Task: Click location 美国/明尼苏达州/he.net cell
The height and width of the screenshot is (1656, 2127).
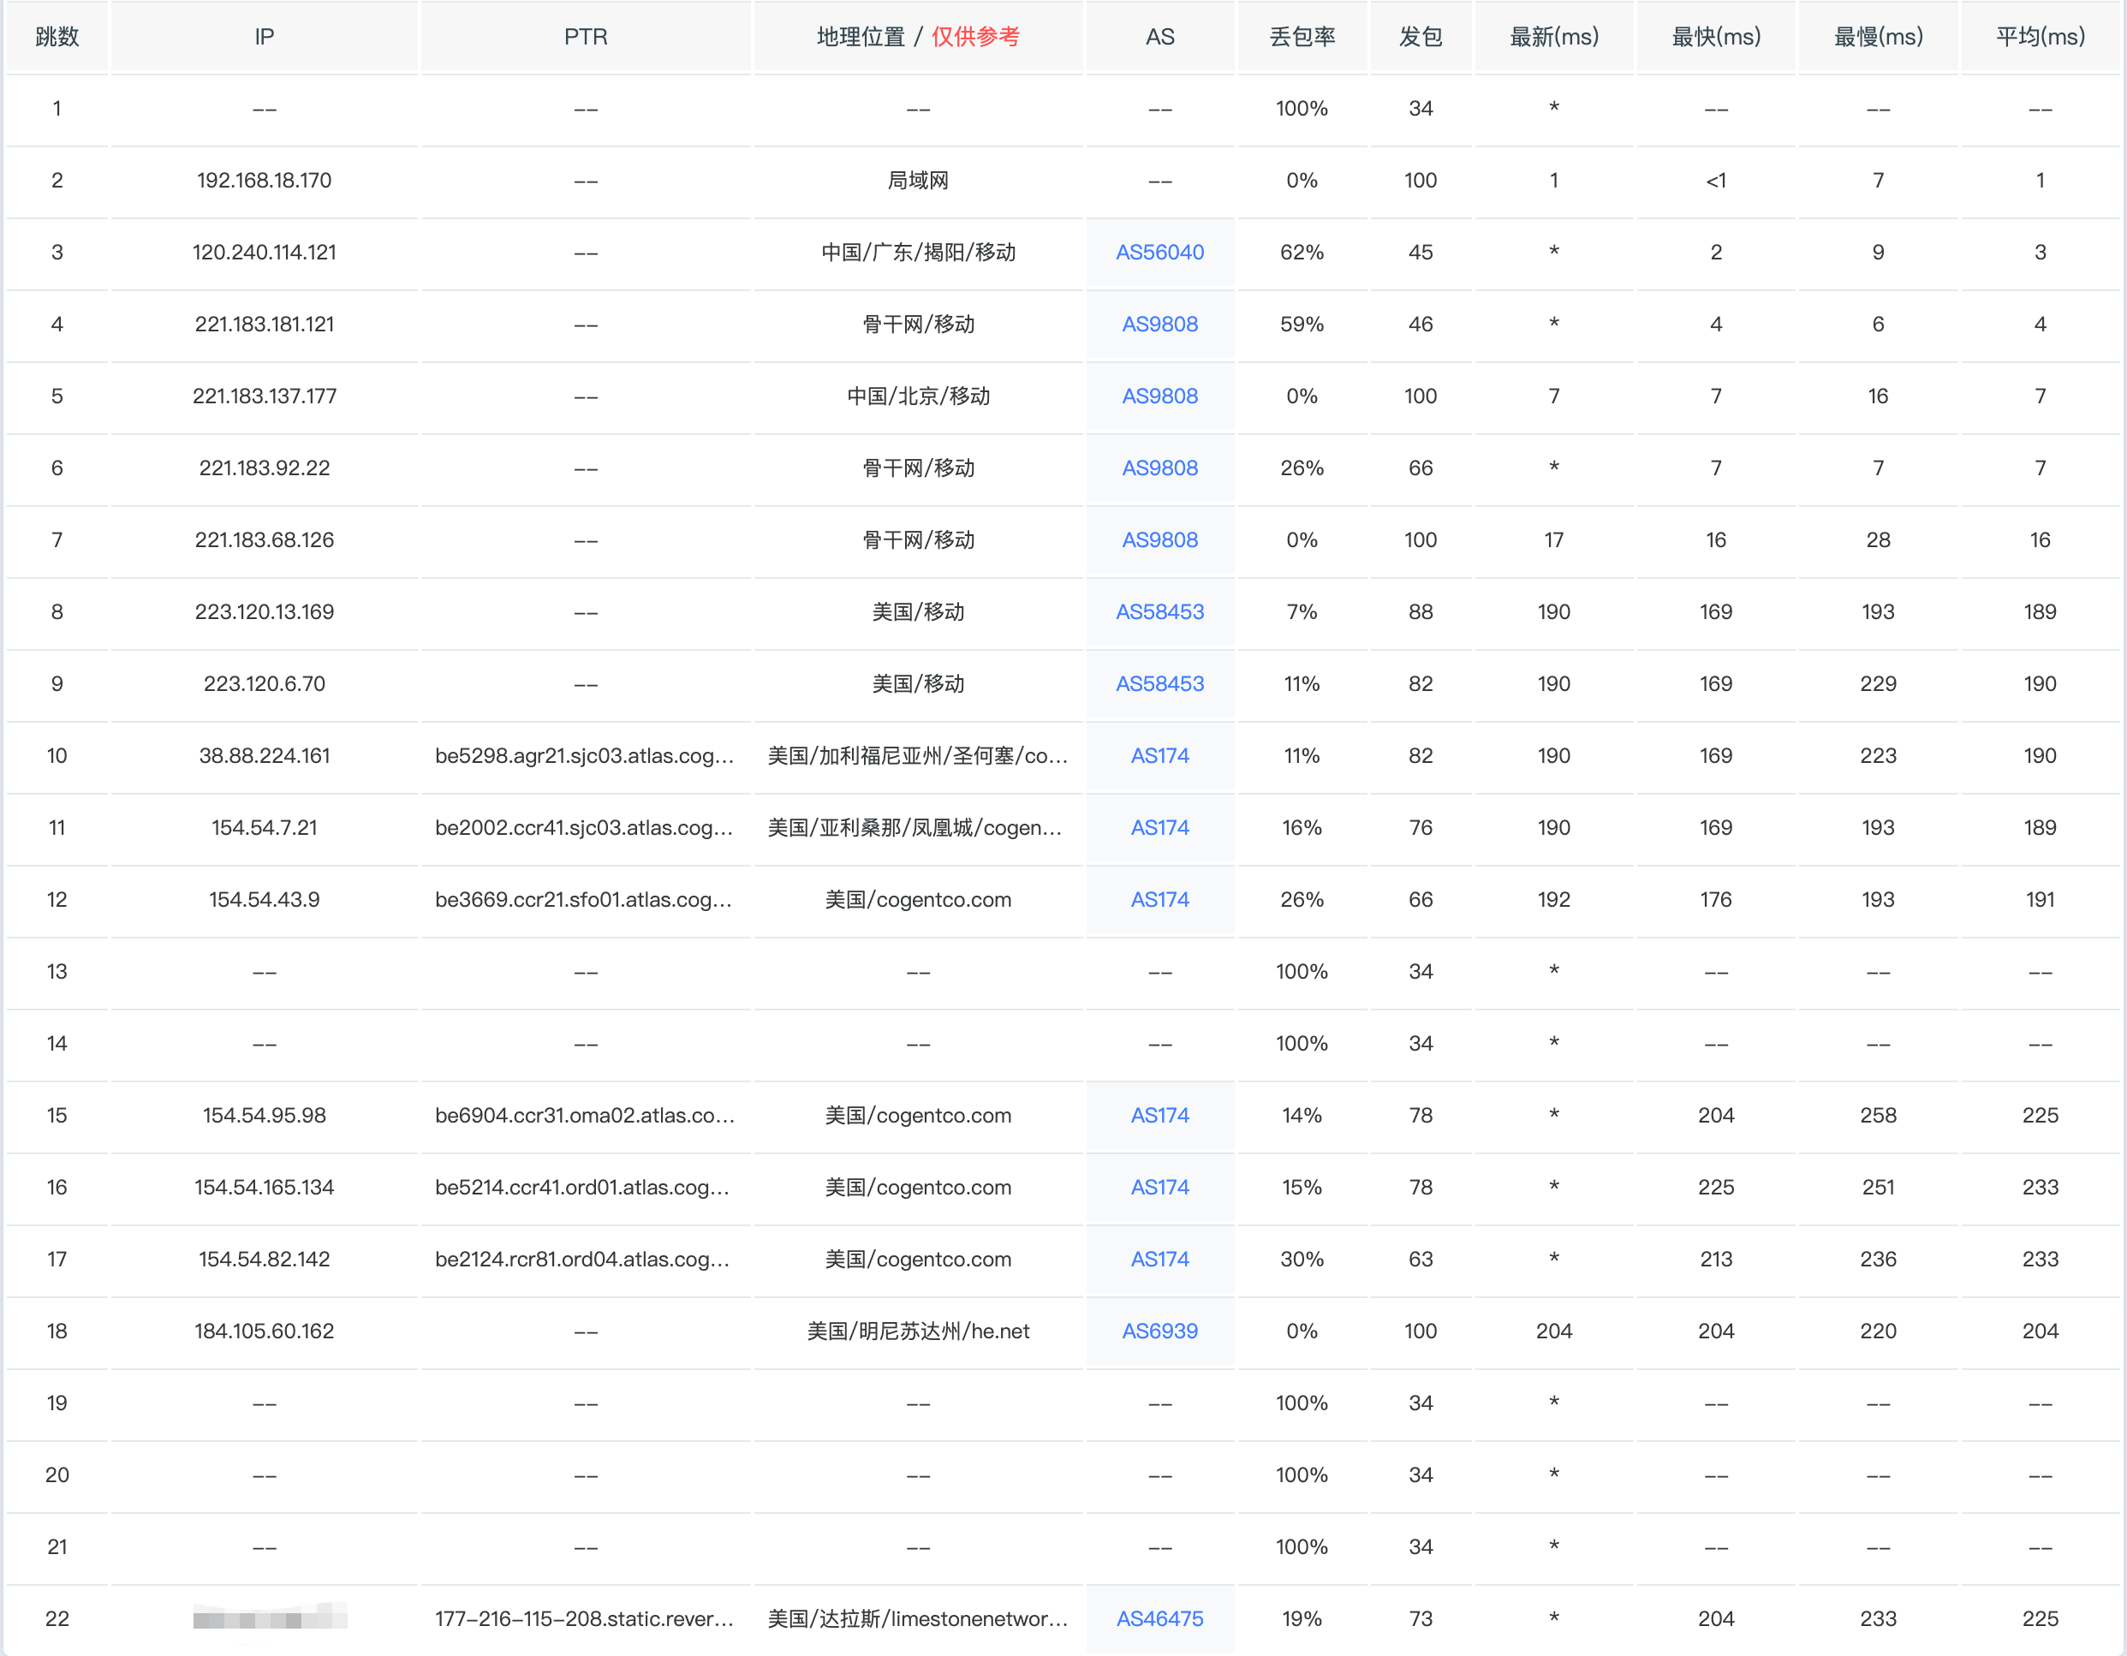Action: pos(917,1331)
